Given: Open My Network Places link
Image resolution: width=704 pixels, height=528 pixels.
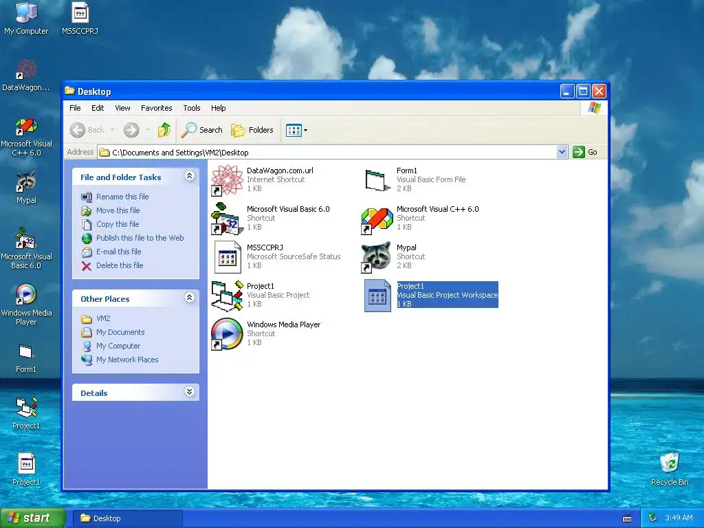Looking at the screenshot, I should (127, 360).
